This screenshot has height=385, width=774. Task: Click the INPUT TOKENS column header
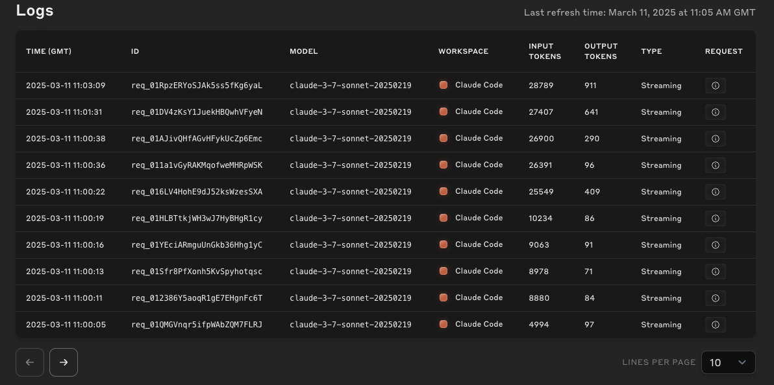click(545, 51)
